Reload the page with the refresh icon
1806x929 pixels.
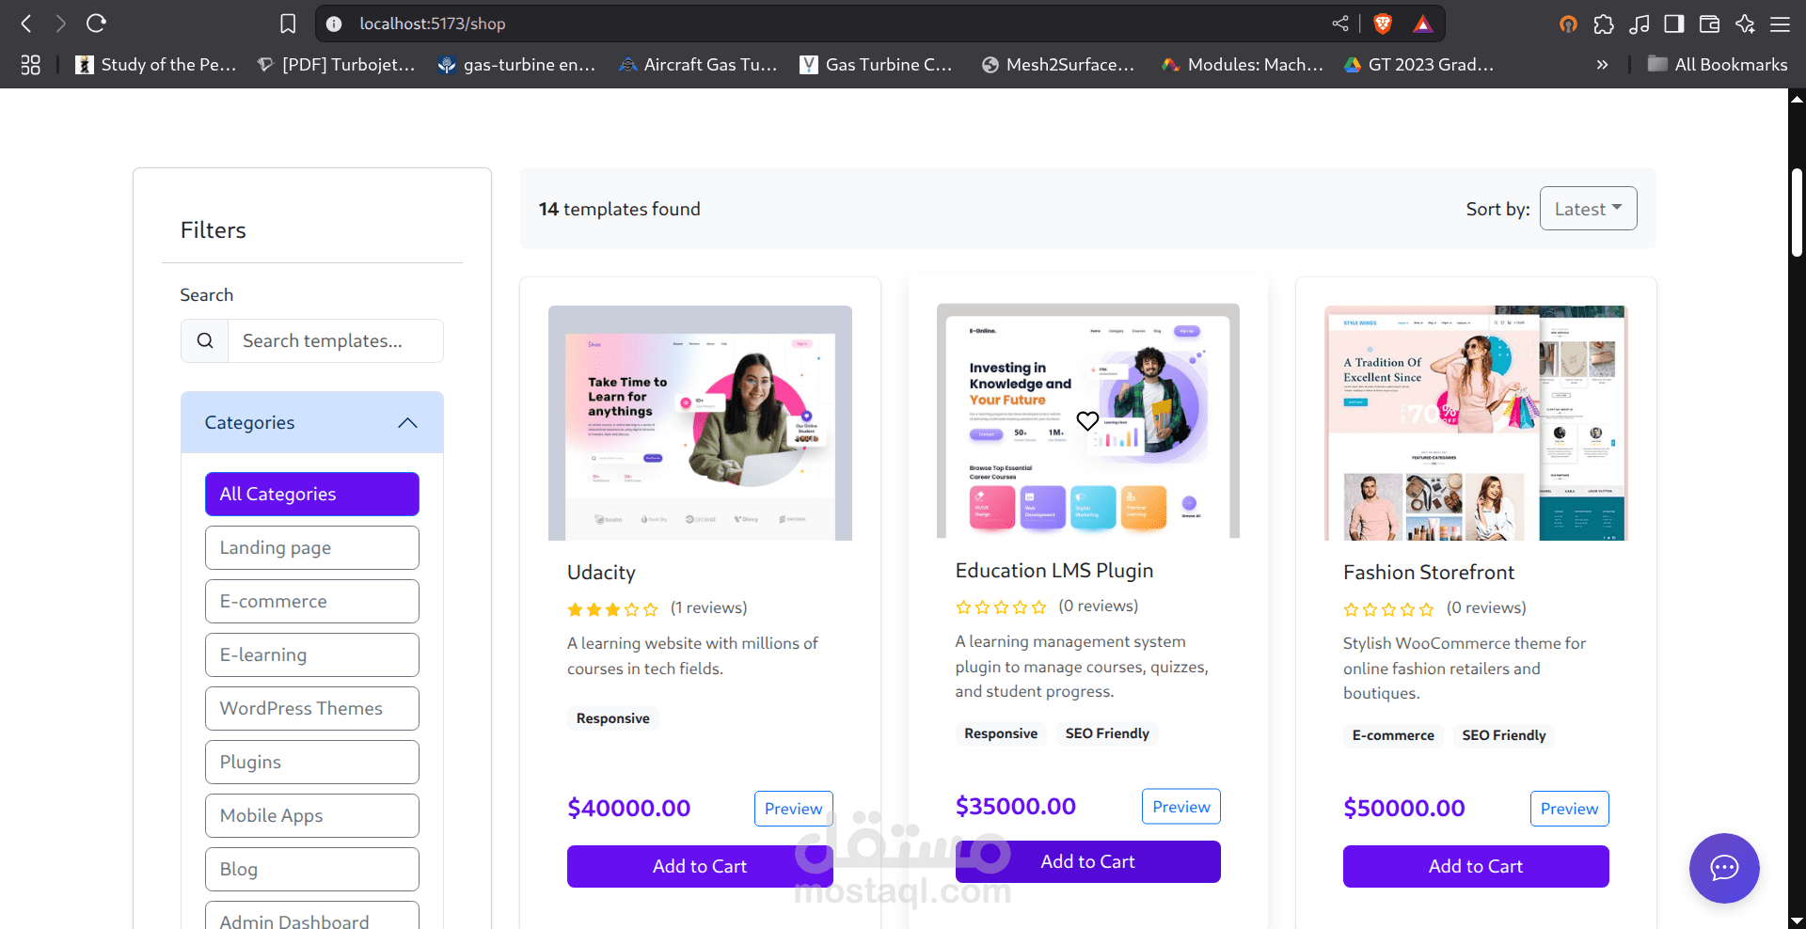96,24
